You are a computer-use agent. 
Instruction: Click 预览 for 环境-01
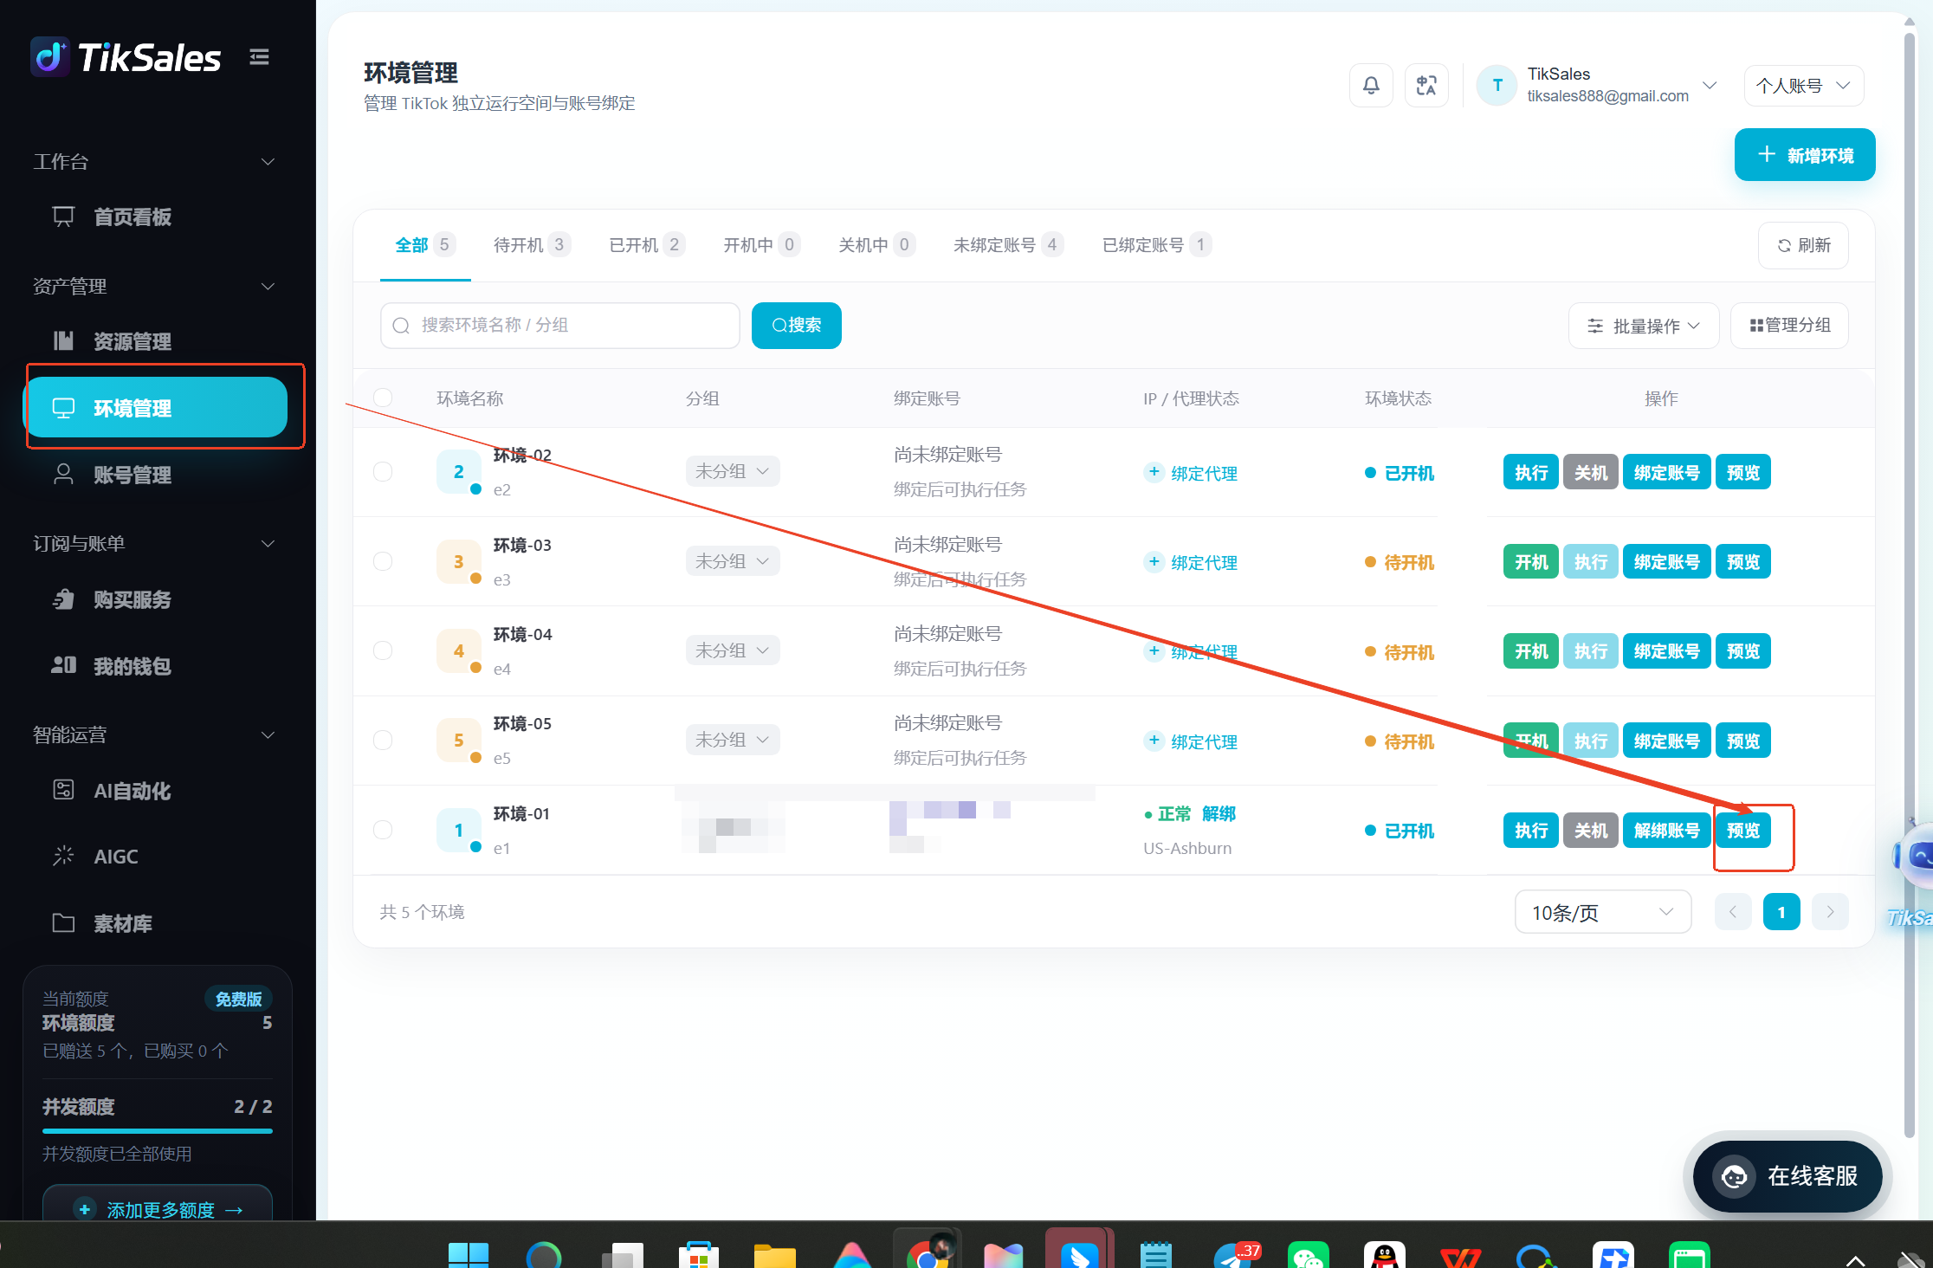tap(1743, 831)
